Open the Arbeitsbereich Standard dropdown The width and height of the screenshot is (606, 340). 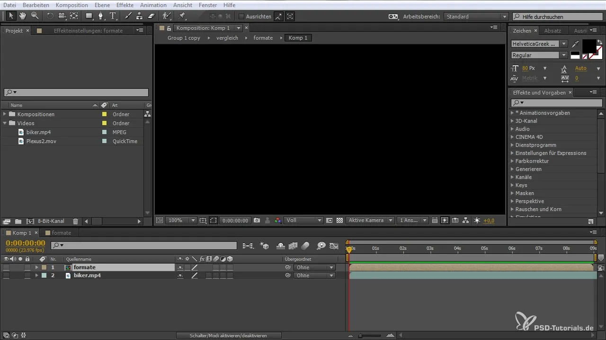(476, 17)
